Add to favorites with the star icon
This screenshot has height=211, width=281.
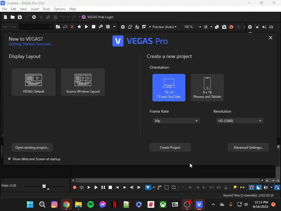tap(79, 27)
